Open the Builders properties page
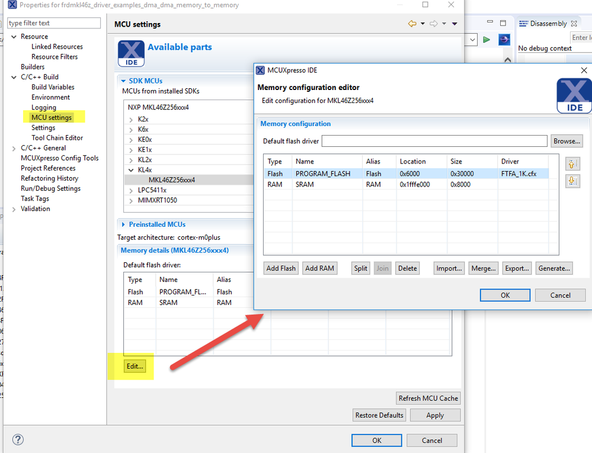Image resolution: width=592 pixels, height=453 pixels. [x=33, y=67]
